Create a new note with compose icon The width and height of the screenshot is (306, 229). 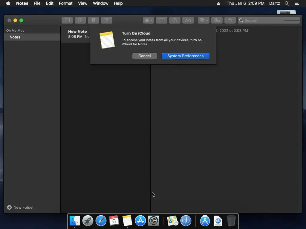click(x=107, y=20)
